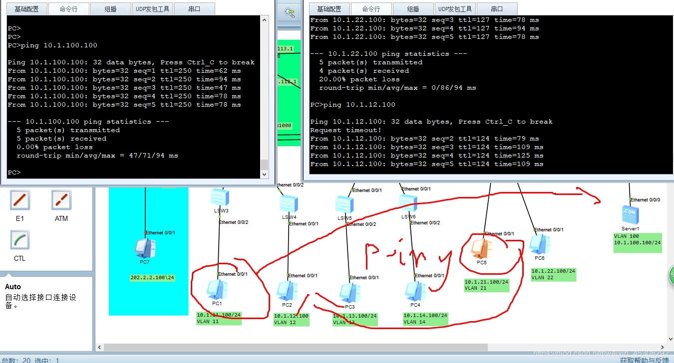Select the PC2 device icon
This screenshot has height=363, width=674.
click(x=287, y=291)
